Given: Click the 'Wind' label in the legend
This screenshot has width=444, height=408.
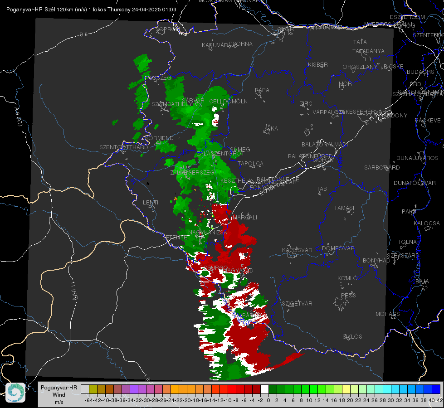Looking at the screenshot, I should point(59,395).
